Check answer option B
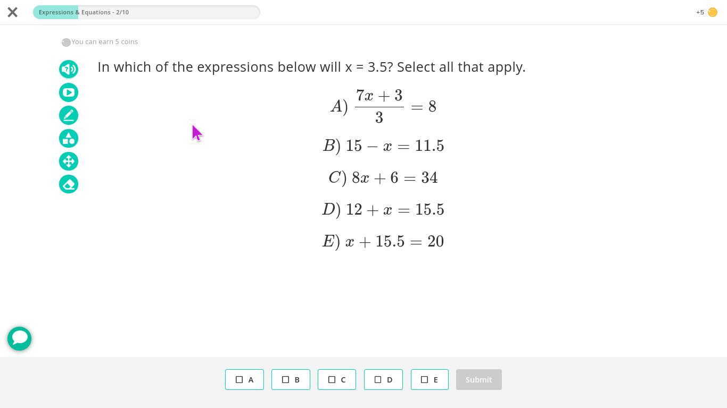 pyautogui.click(x=291, y=379)
